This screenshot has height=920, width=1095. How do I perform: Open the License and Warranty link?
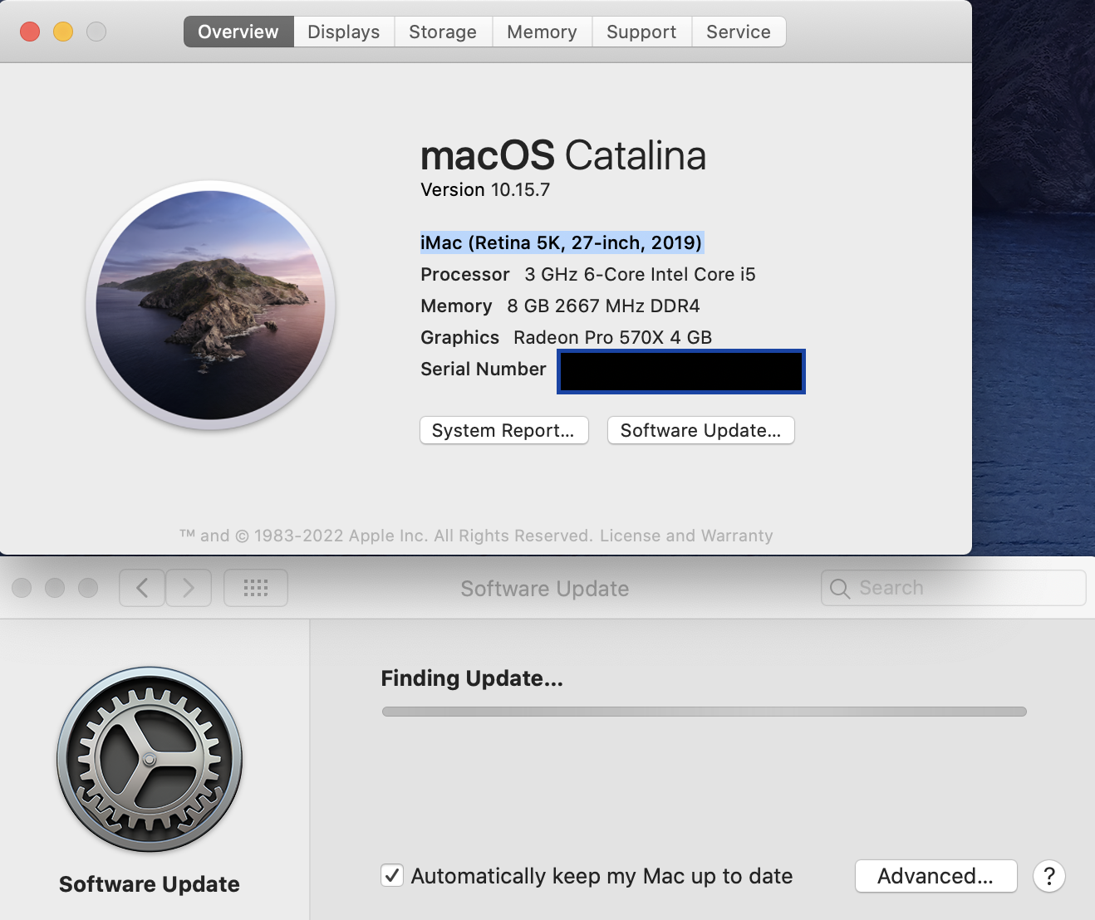click(686, 536)
